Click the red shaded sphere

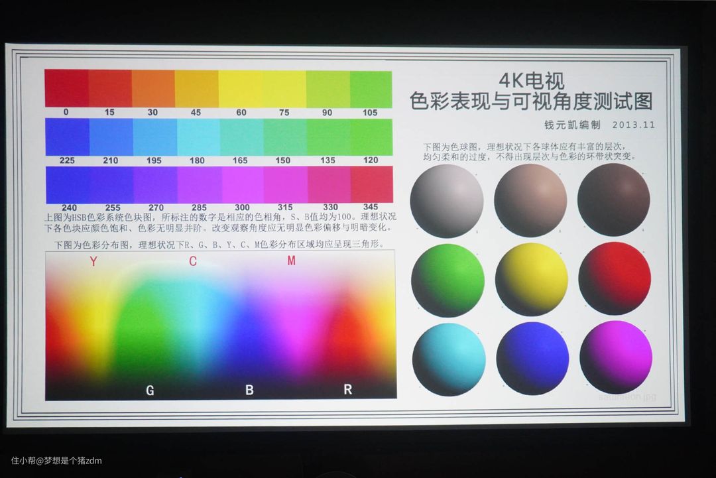pos(615,278)
